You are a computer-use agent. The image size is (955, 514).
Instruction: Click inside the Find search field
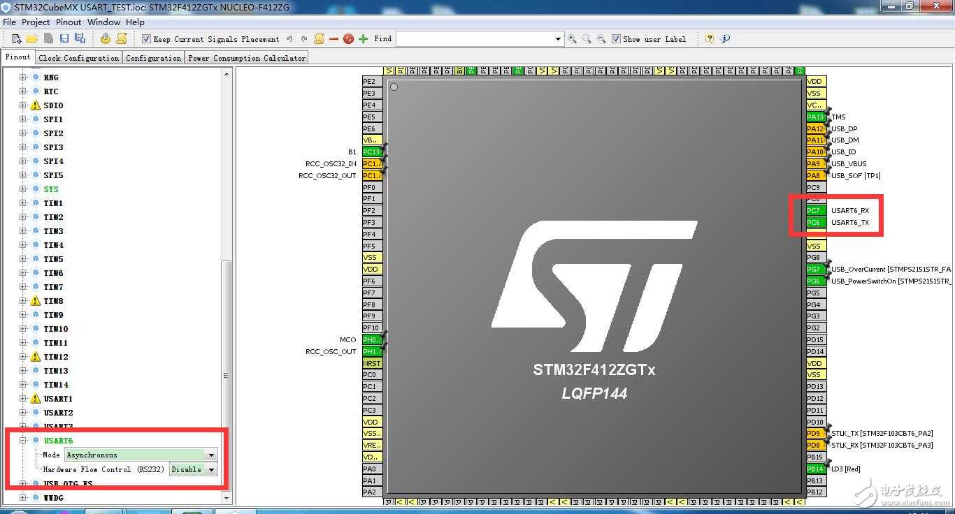pyautogui.click(x=475, y=39)
